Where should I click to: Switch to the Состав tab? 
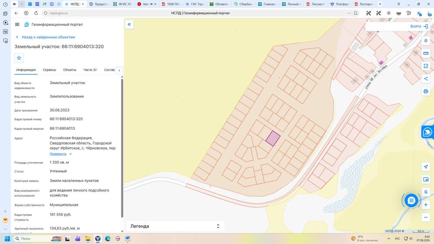109,70
